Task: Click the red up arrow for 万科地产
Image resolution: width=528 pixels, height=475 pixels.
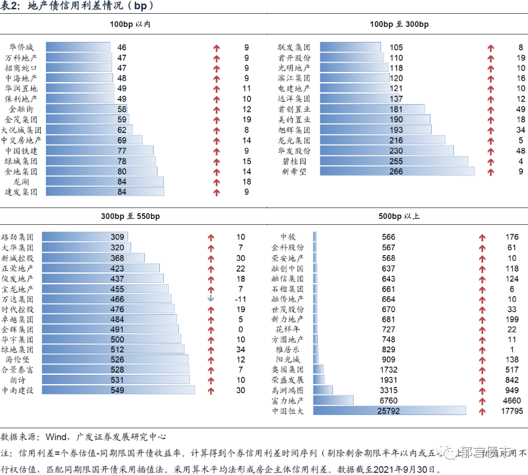Action: [217, 58]
